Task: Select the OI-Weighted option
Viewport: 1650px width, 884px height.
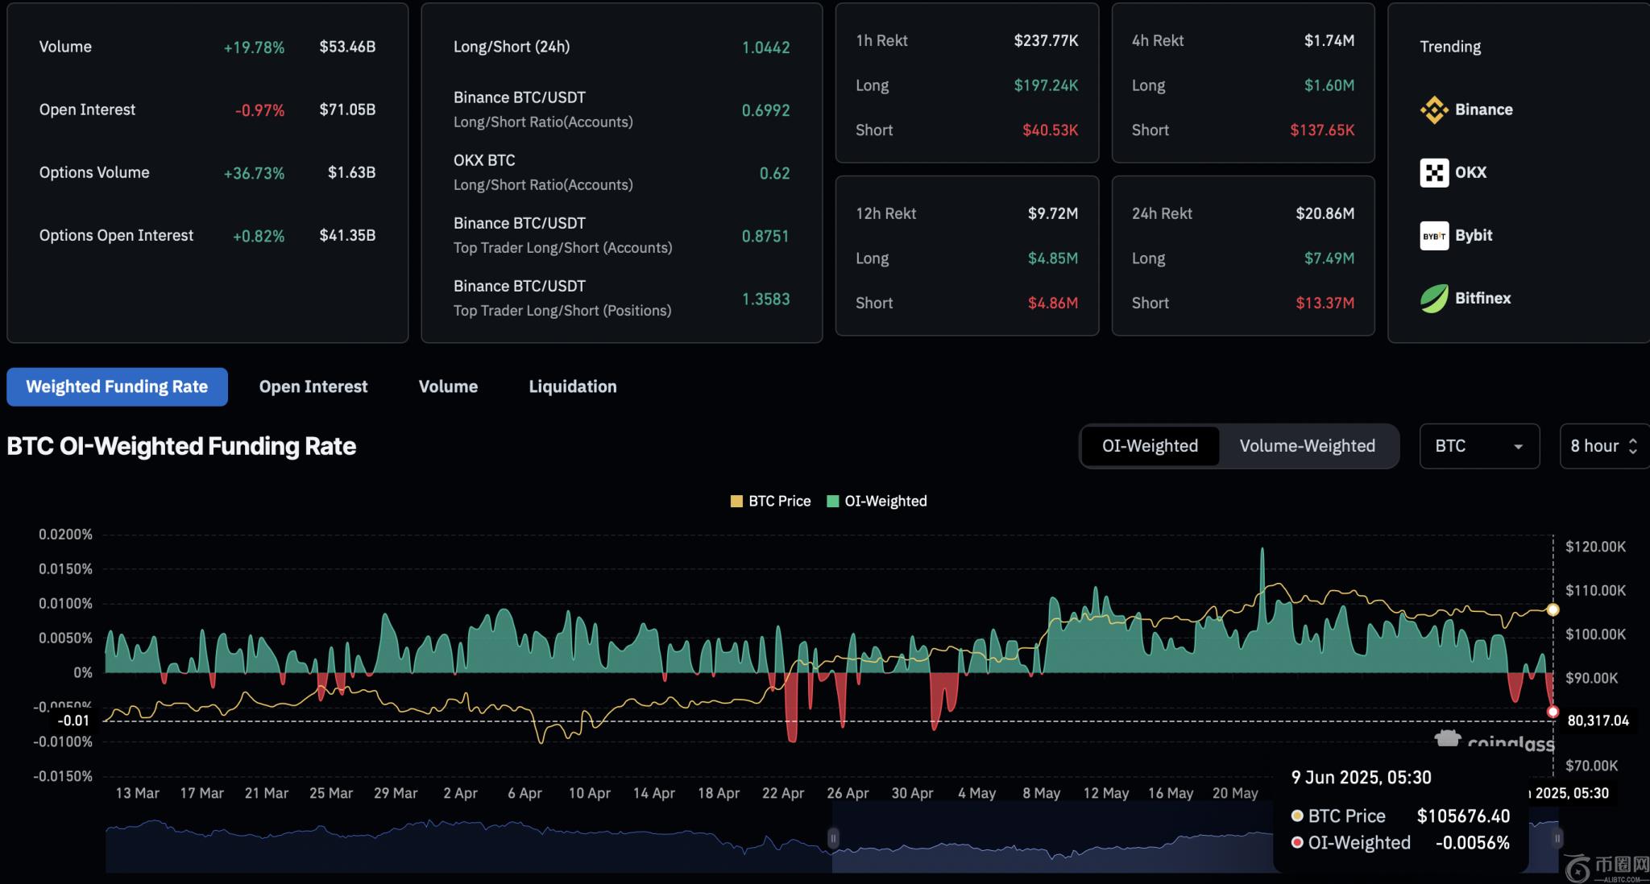Action: [1150, 446]
